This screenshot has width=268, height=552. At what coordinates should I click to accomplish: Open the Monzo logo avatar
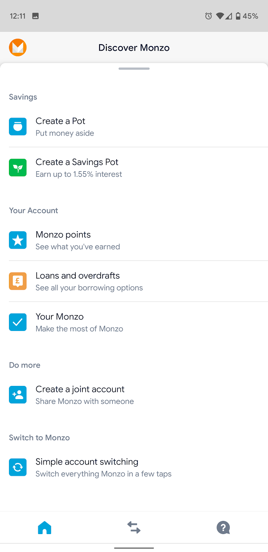pos(17,47)
